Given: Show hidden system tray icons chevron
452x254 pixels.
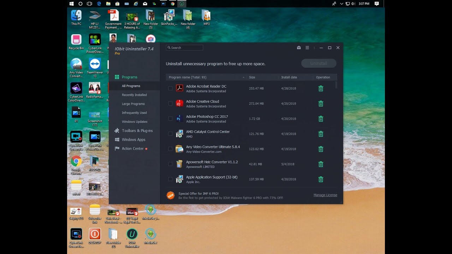Looking at the screenshot, I should 341,4.
